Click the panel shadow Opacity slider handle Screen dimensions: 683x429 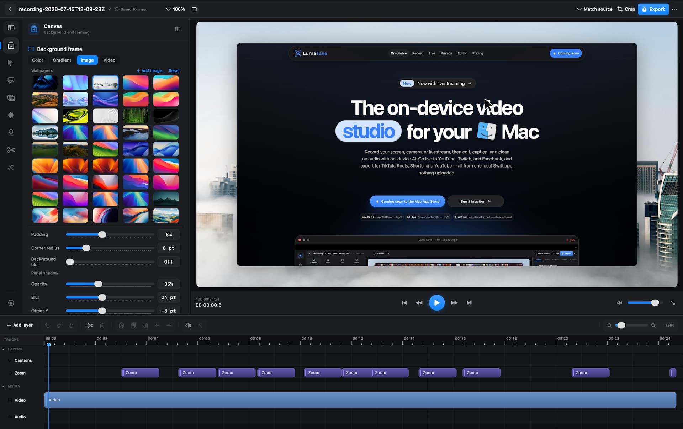[98, 284]
